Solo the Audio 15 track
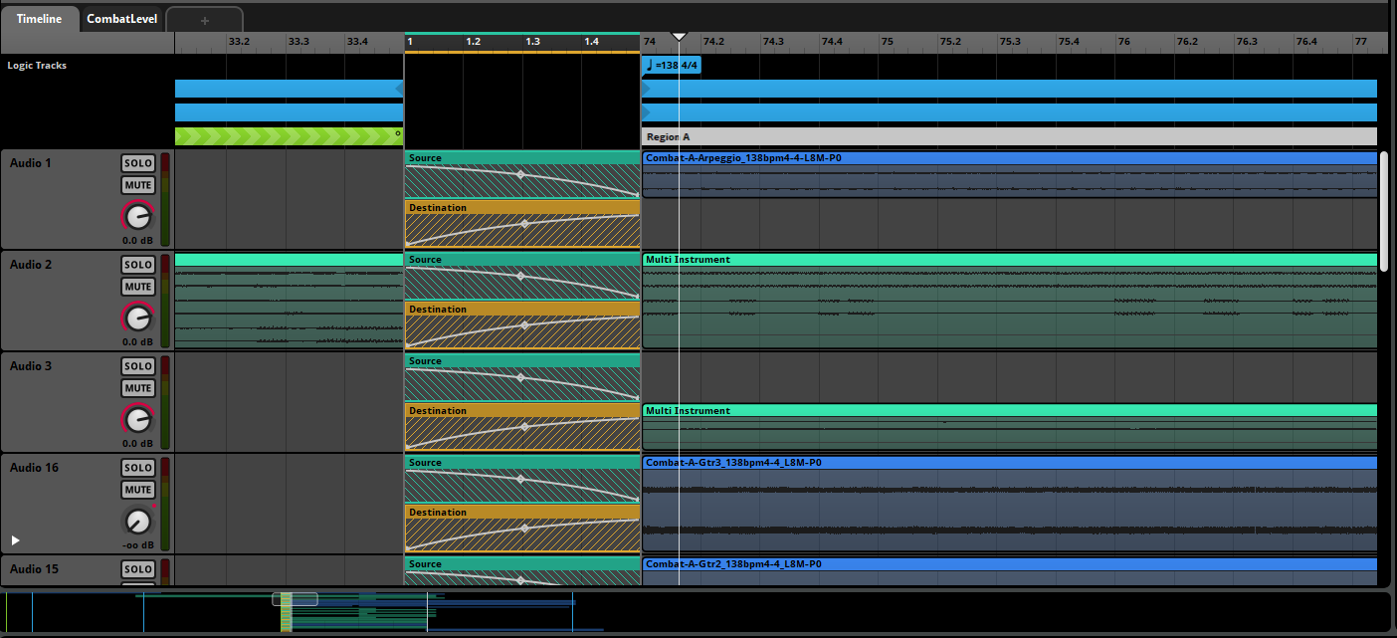The image size is (1397, 638). [x=138, y=569]
